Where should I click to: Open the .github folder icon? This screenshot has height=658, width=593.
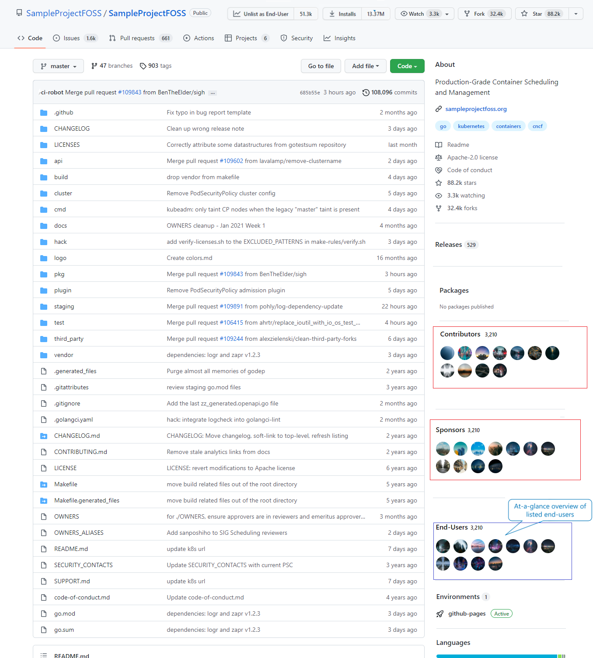click(44, 113)
